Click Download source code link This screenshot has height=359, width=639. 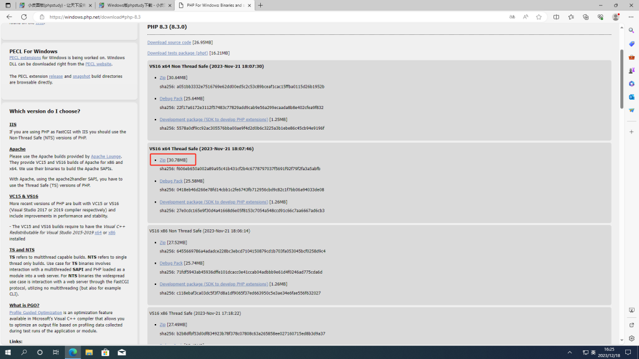coord(169,42)
